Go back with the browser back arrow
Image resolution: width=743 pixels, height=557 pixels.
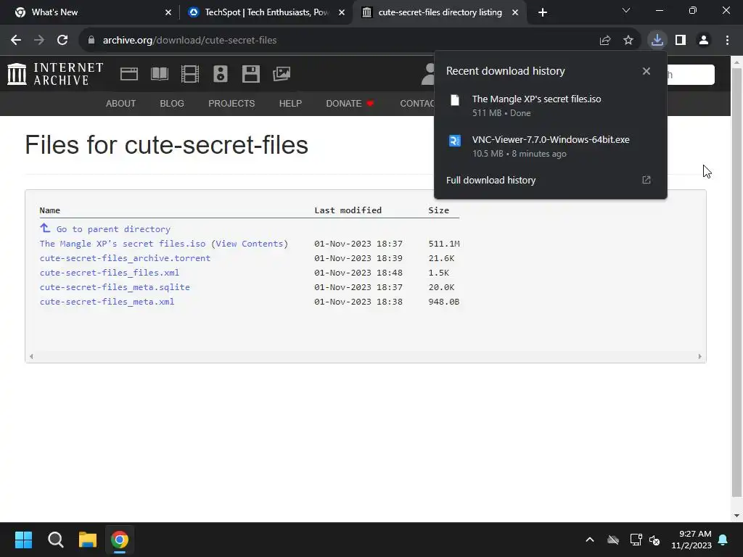tap(16, 41)
